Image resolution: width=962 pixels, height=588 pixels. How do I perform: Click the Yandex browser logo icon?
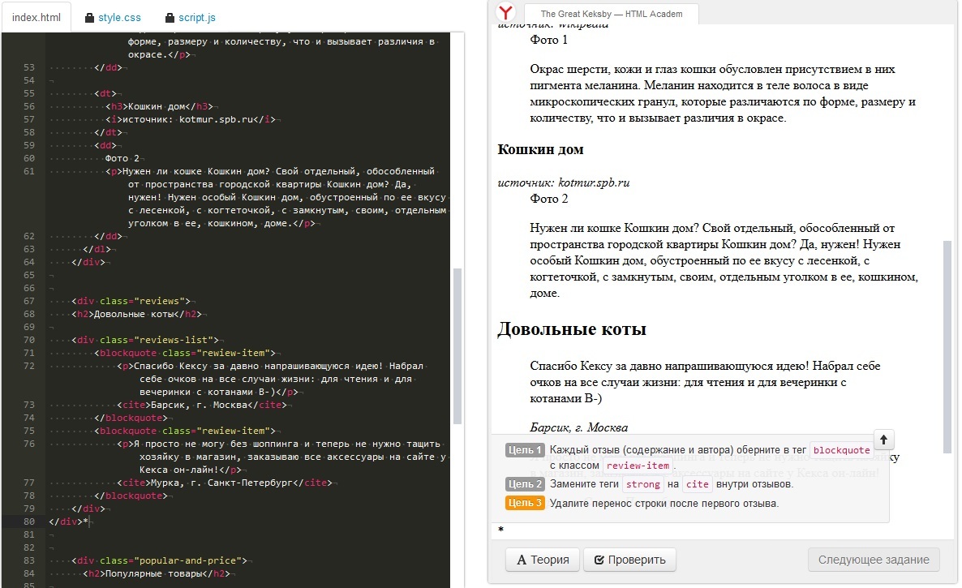[x=505, y=11]
